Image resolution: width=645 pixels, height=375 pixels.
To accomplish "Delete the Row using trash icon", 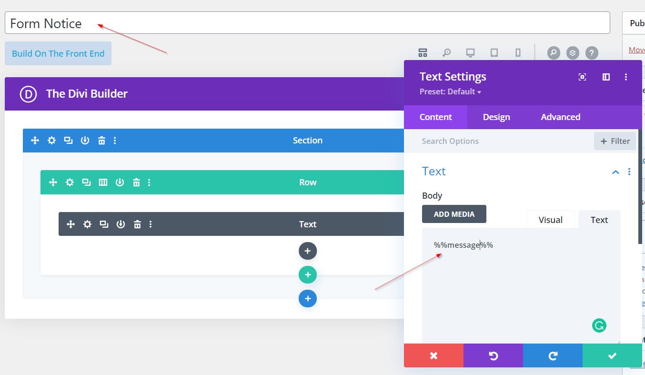I will coord(136,182).
